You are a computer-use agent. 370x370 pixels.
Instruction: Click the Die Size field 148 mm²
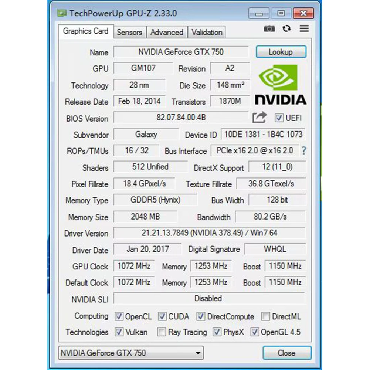[x=230, y=85]
